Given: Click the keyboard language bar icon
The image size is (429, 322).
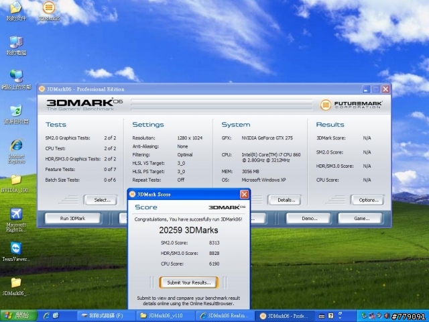Looking at the screenshot, I should tap(322, 316).
